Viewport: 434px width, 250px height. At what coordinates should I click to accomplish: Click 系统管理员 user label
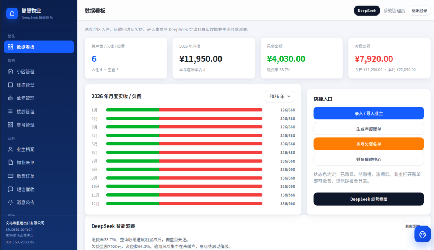click(x=394, y=11)
